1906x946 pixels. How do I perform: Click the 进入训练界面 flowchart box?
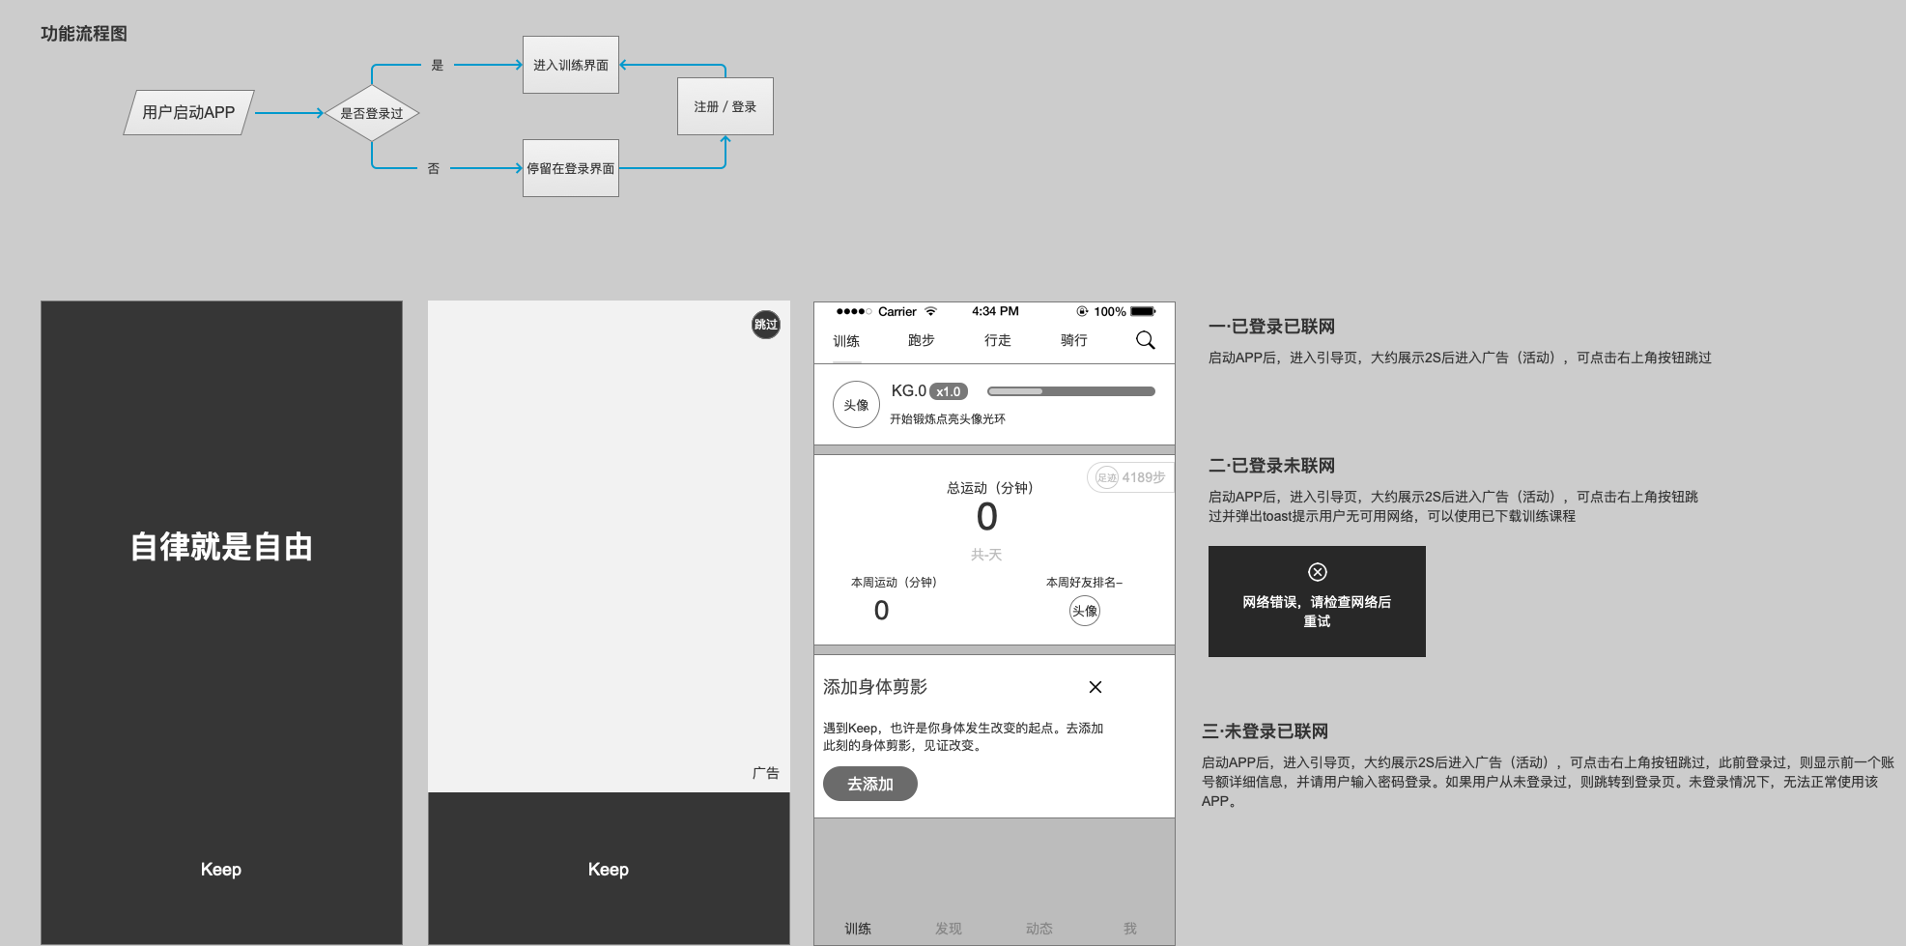(x=570, y=65)
